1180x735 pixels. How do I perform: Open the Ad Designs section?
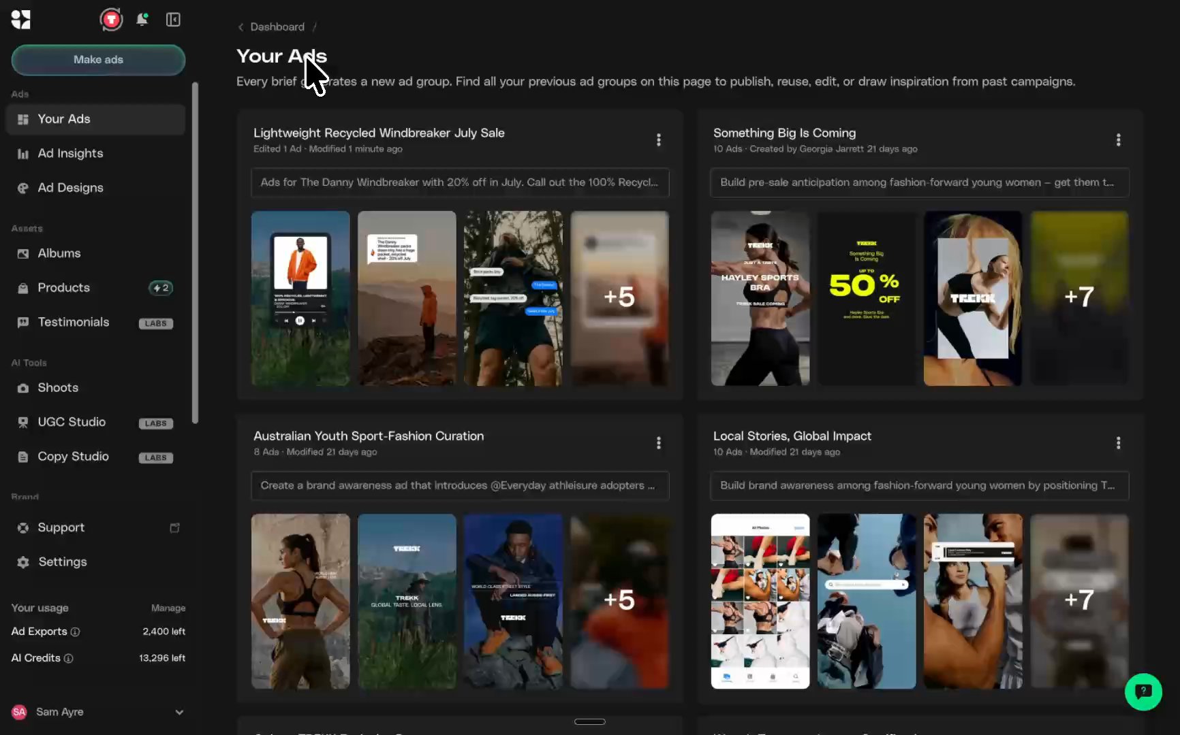70,188
